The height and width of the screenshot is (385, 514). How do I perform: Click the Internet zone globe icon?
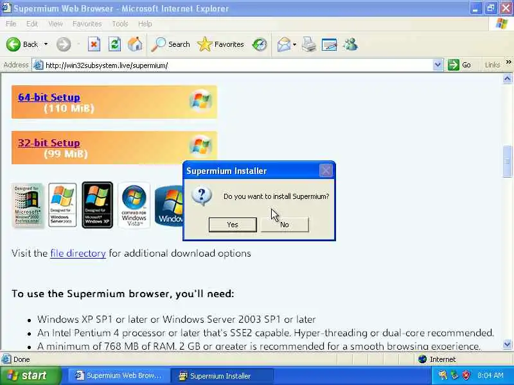423,359
